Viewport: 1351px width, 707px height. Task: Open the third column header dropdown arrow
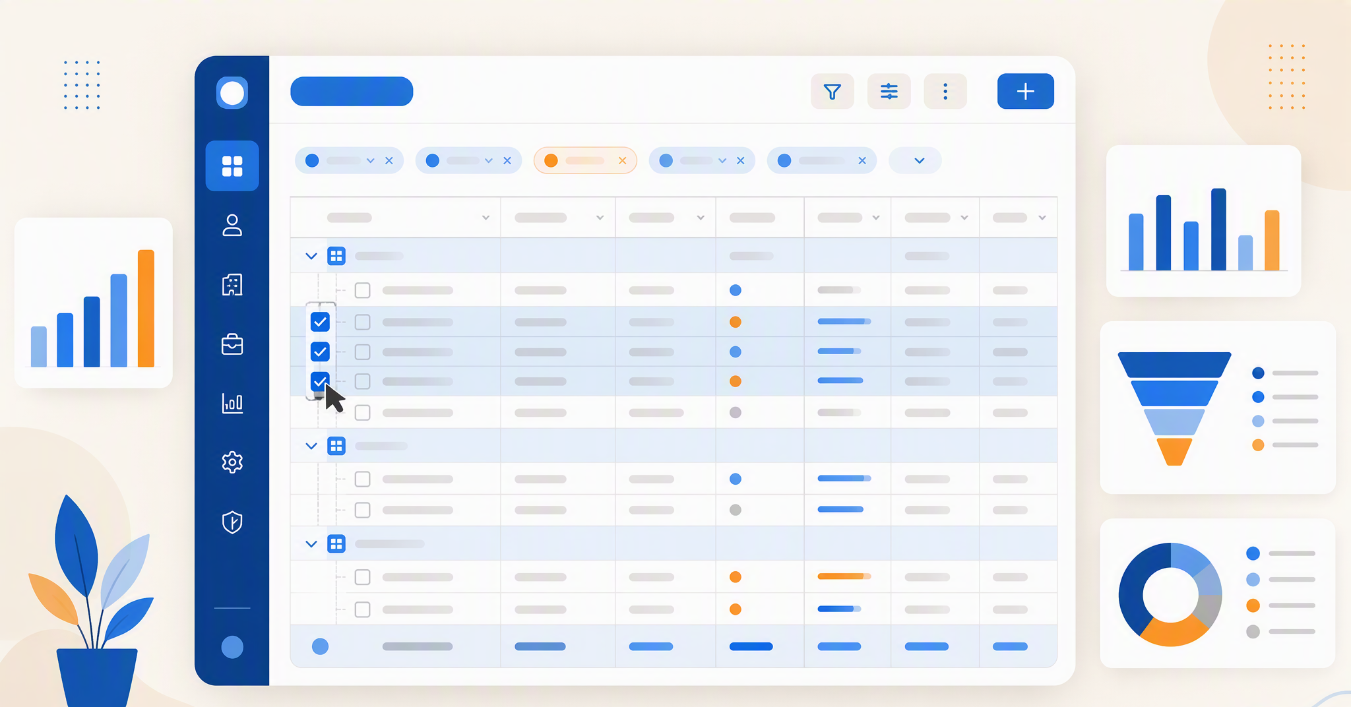click(701, 218)
